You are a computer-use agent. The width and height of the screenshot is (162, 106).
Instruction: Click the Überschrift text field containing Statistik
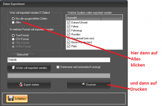pos(59,60)
